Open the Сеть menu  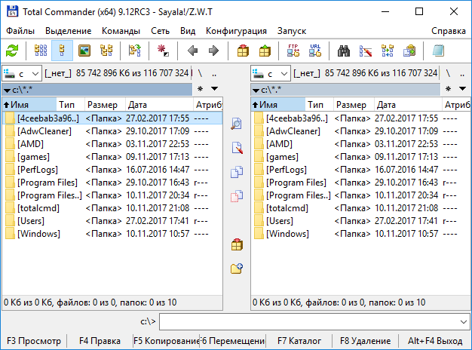pyautogui.click(x=160, y=31)
